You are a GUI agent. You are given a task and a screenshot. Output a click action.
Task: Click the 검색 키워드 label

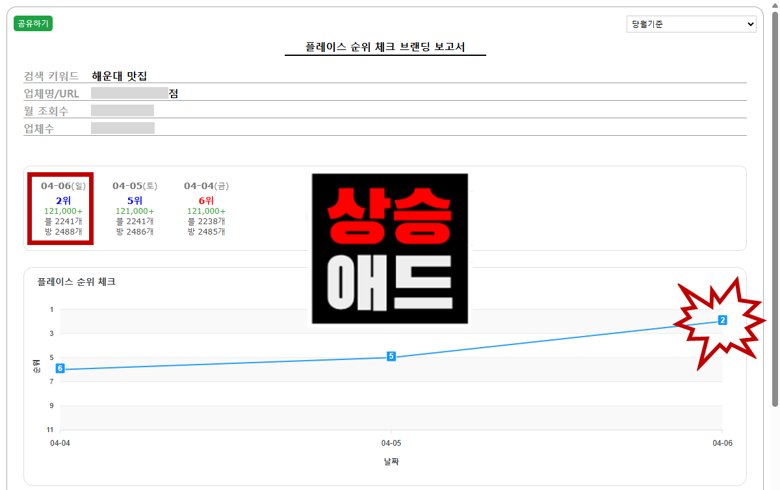51,76
